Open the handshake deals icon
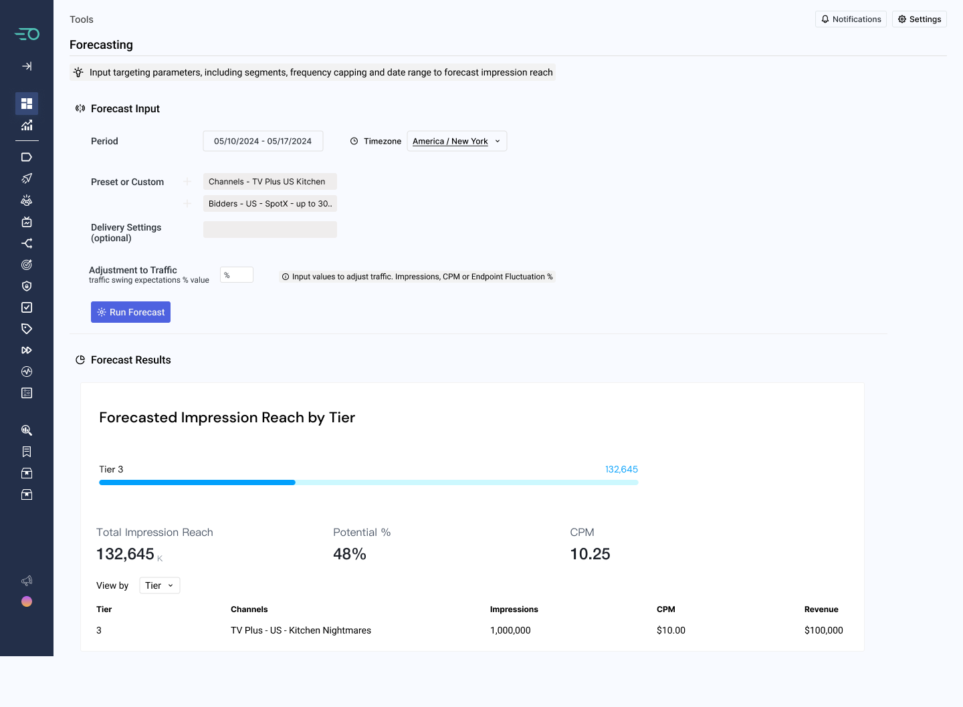 pyautogui.click(x=27, y=200)
